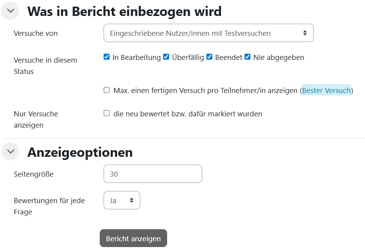
Task: Open the 'Bester Versuch' link
Action: pos(326,90)
